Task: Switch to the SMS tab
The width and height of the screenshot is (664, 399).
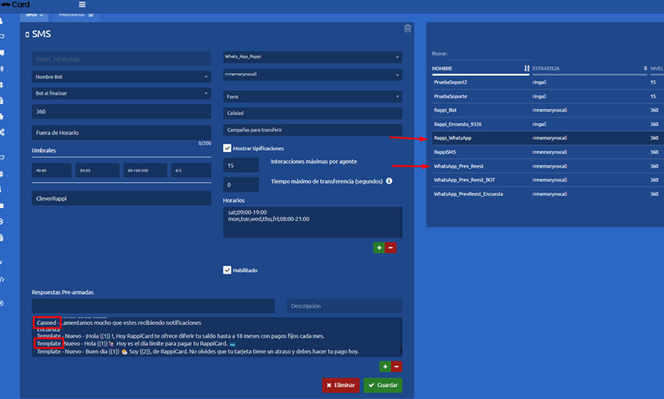Action: 34,15
